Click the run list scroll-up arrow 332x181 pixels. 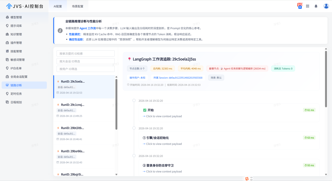116,77
